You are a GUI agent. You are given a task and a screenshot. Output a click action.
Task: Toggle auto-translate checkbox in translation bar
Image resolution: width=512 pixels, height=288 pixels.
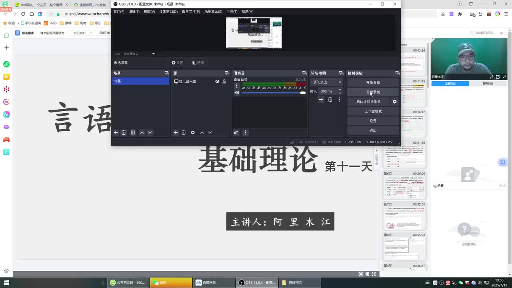(472, 33)
